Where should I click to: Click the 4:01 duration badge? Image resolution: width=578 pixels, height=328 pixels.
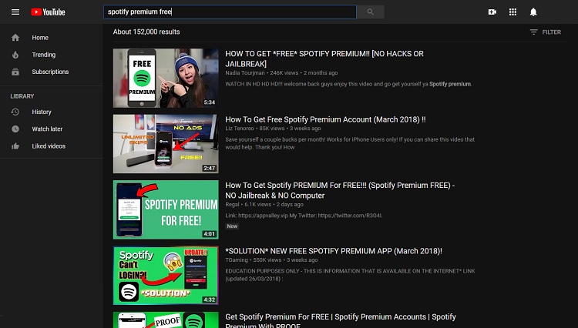210,234
